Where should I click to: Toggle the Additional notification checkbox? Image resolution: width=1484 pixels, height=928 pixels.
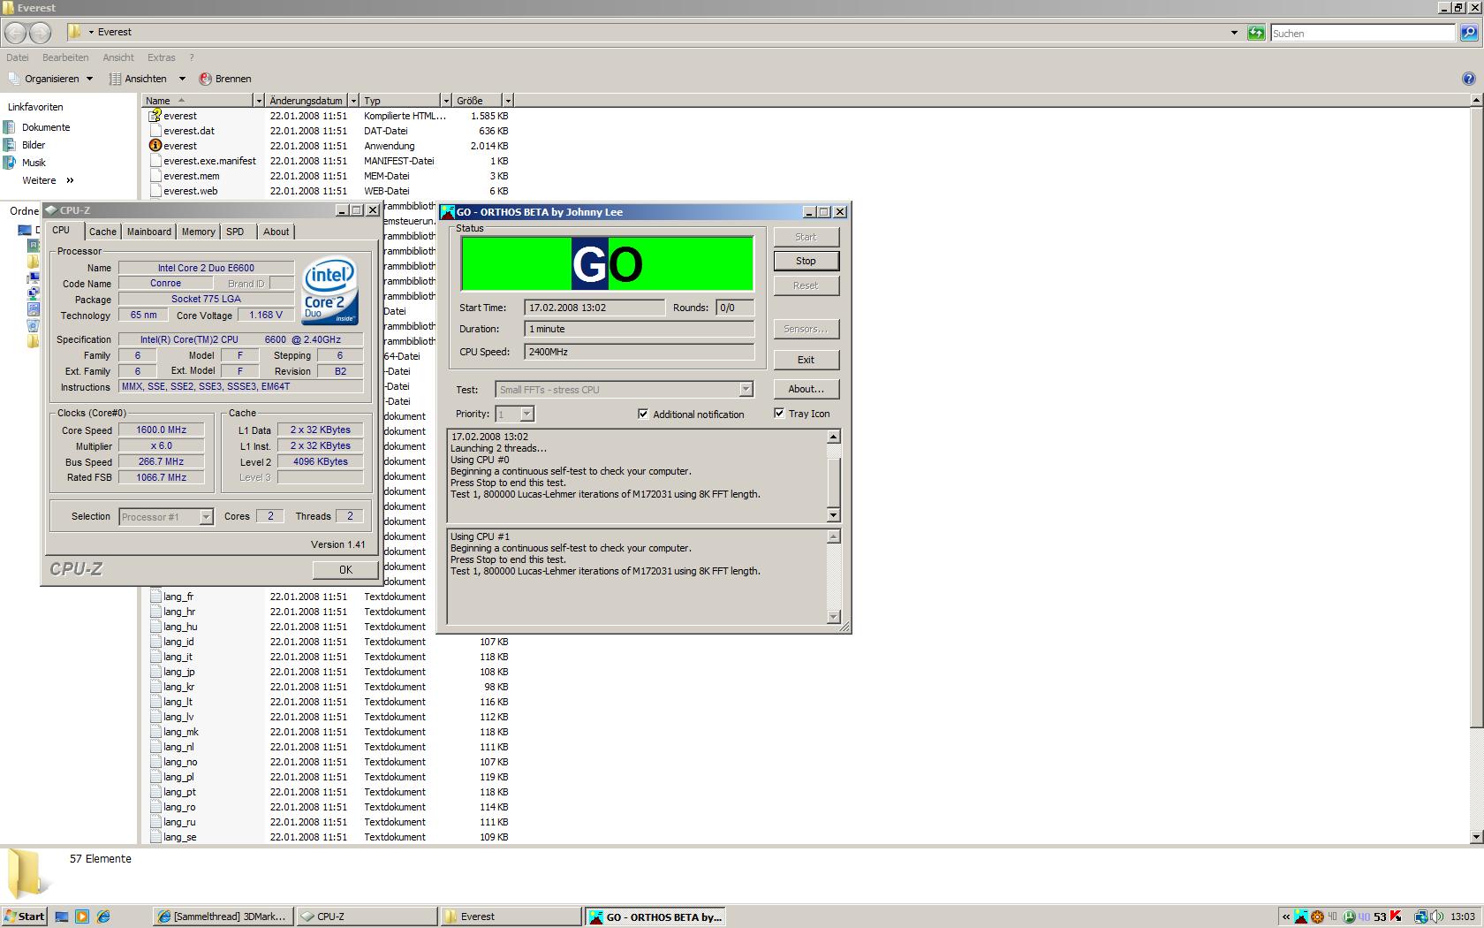click(x=643, y=414)
